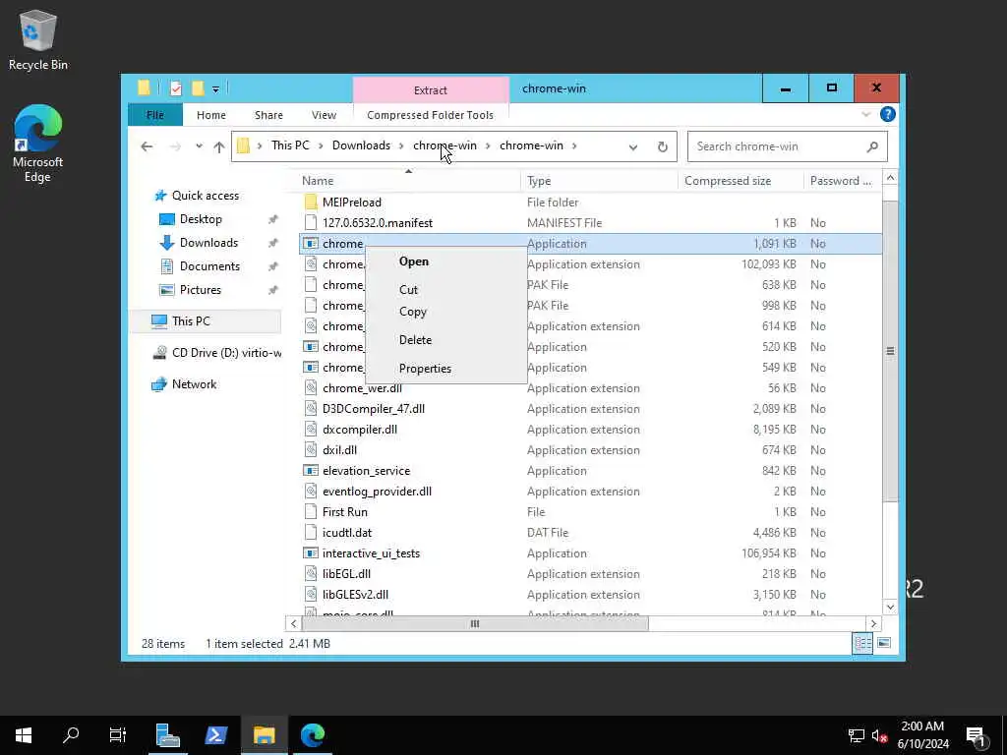This screenshot has width=1007, height=755.
Task: Select CD Drive (D:) virtio-w in navigation pane
Action: pos(217,353)
